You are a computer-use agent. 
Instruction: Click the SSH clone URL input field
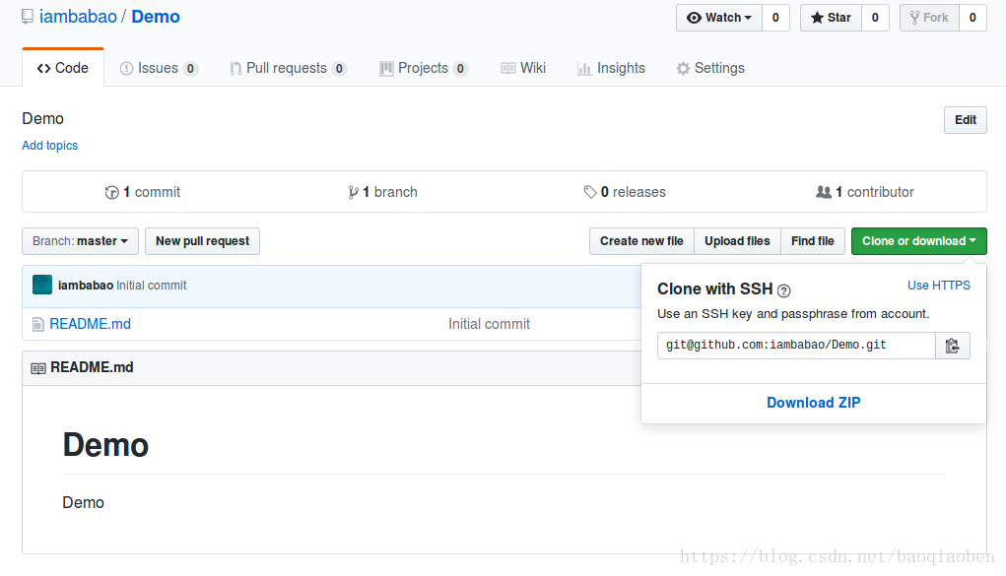pyautogui.click(x=796, y=346)
